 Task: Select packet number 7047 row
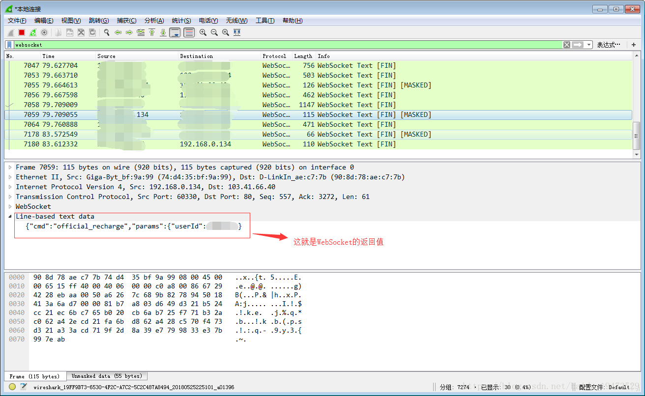click(318, 65)
